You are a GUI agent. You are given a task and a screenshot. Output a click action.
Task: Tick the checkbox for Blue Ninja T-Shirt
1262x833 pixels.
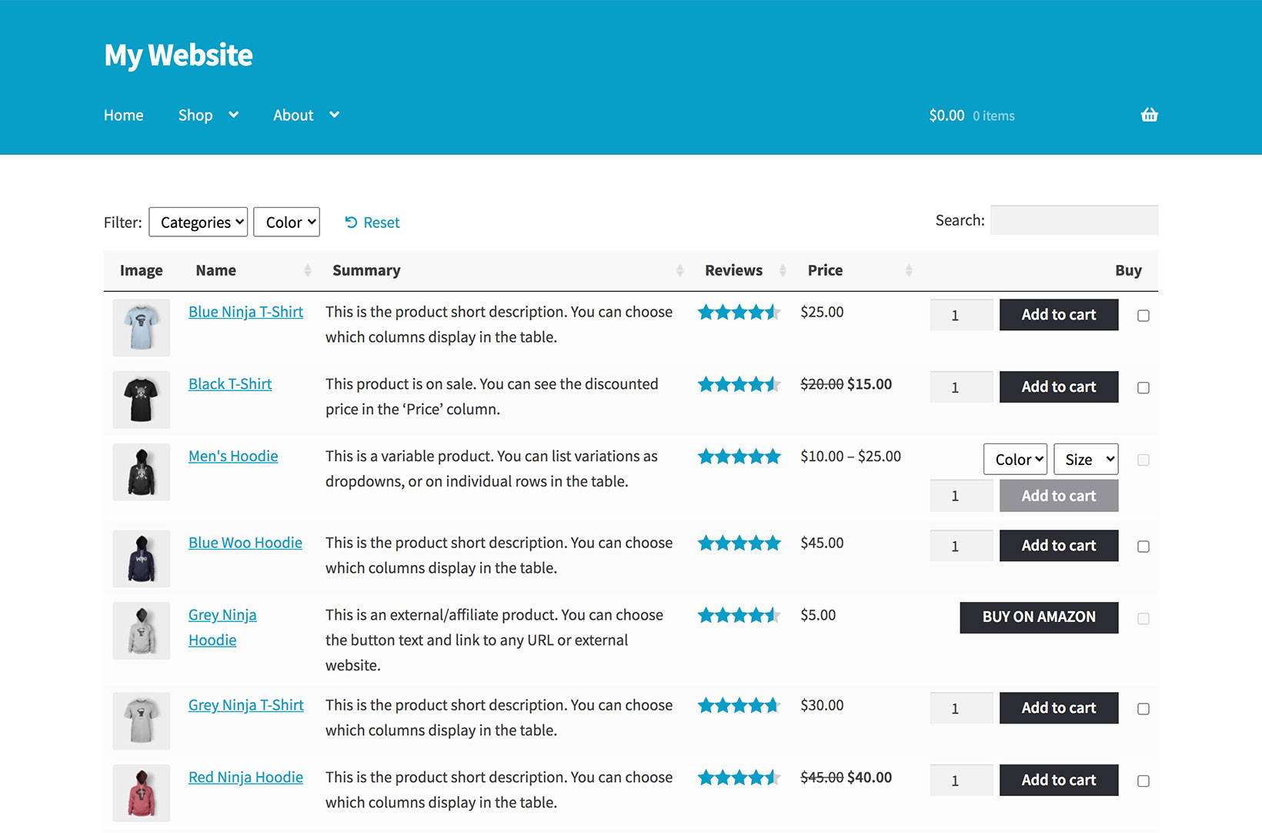[x=1143, y=316]
